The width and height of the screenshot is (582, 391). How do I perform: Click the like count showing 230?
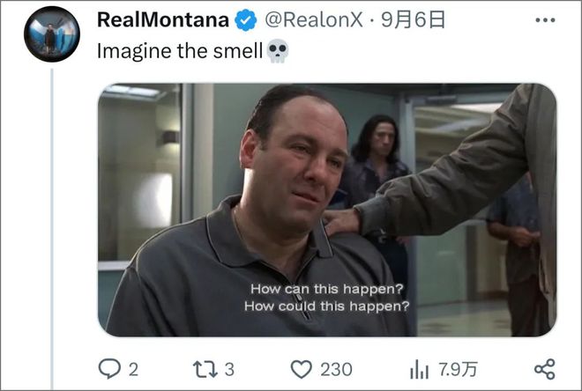pyautogui.click(x=336, y=370)
